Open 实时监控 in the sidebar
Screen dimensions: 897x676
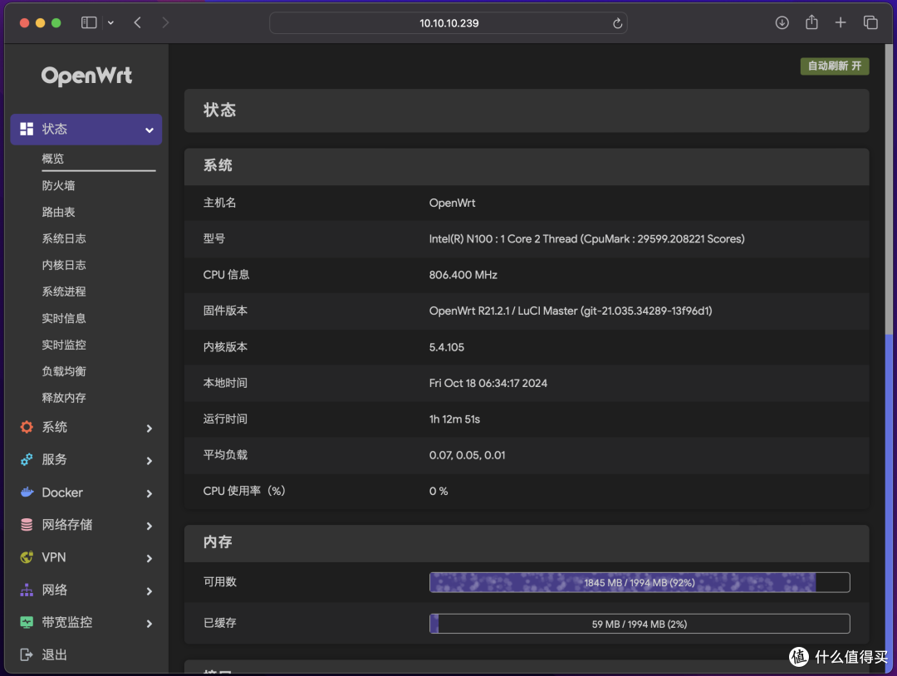pos(63,345)
